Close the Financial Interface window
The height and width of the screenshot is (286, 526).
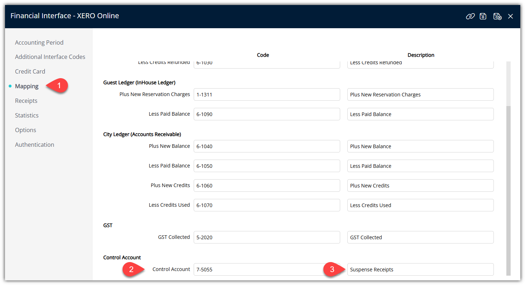point(511,16)
